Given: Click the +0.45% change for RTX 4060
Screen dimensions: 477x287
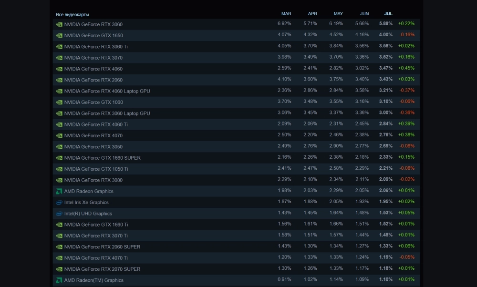Looking at the screenshot, I should pyautogui.click(x=406, y=68).
